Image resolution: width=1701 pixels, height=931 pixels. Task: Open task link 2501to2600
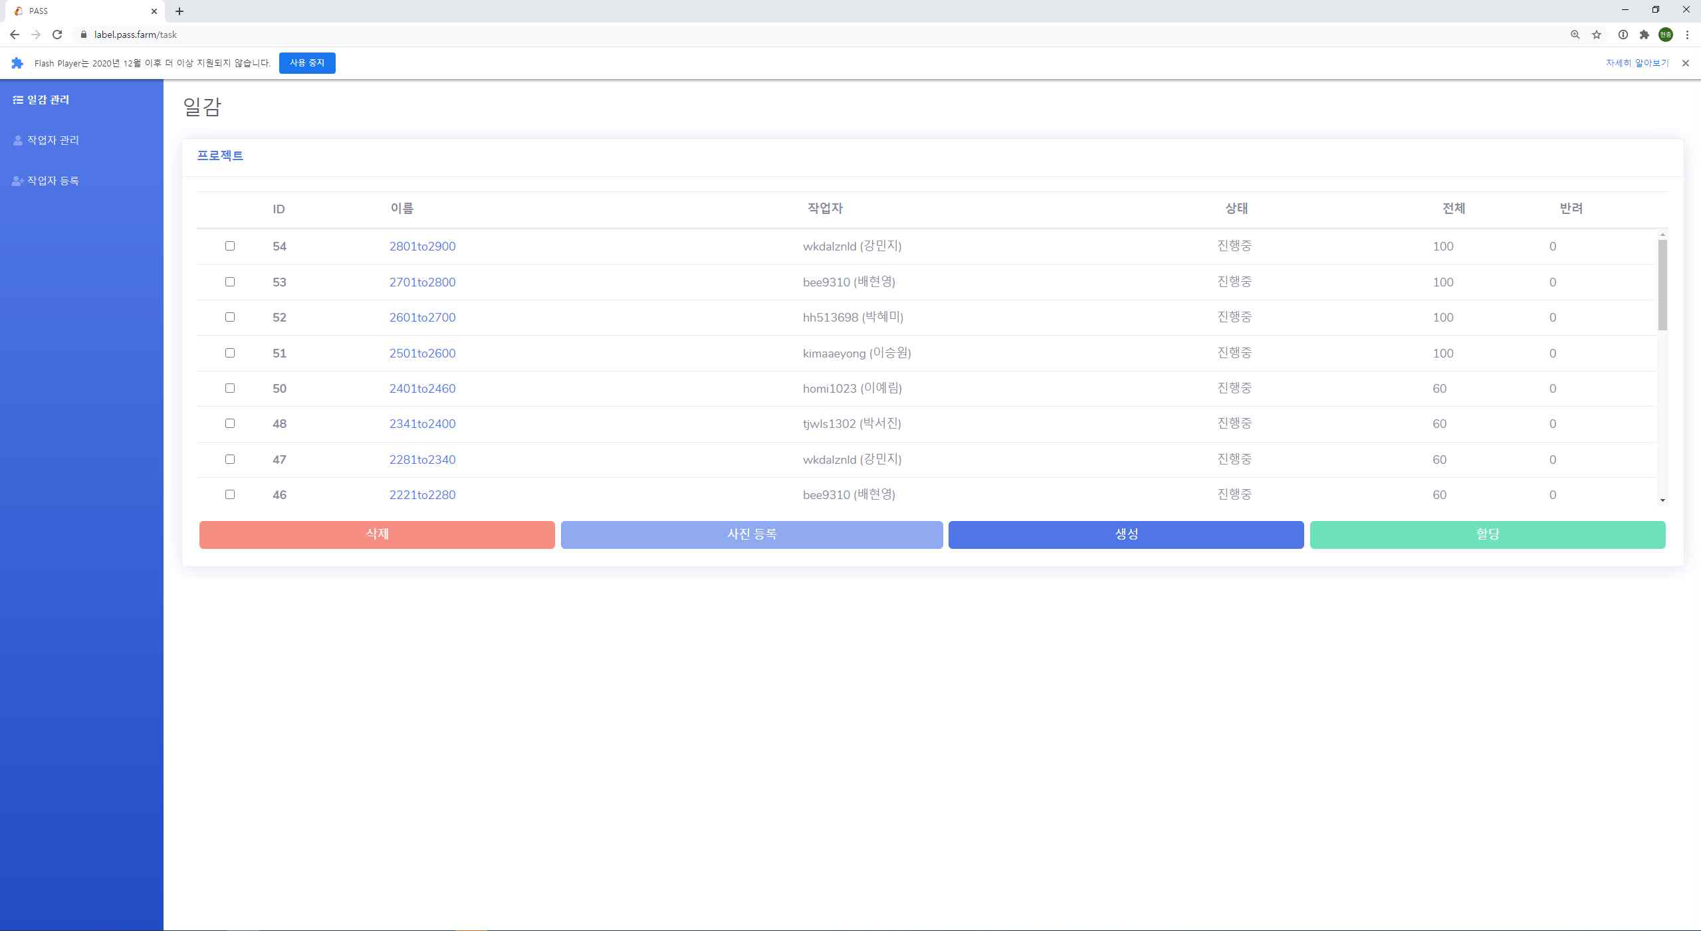click(423, 354)
